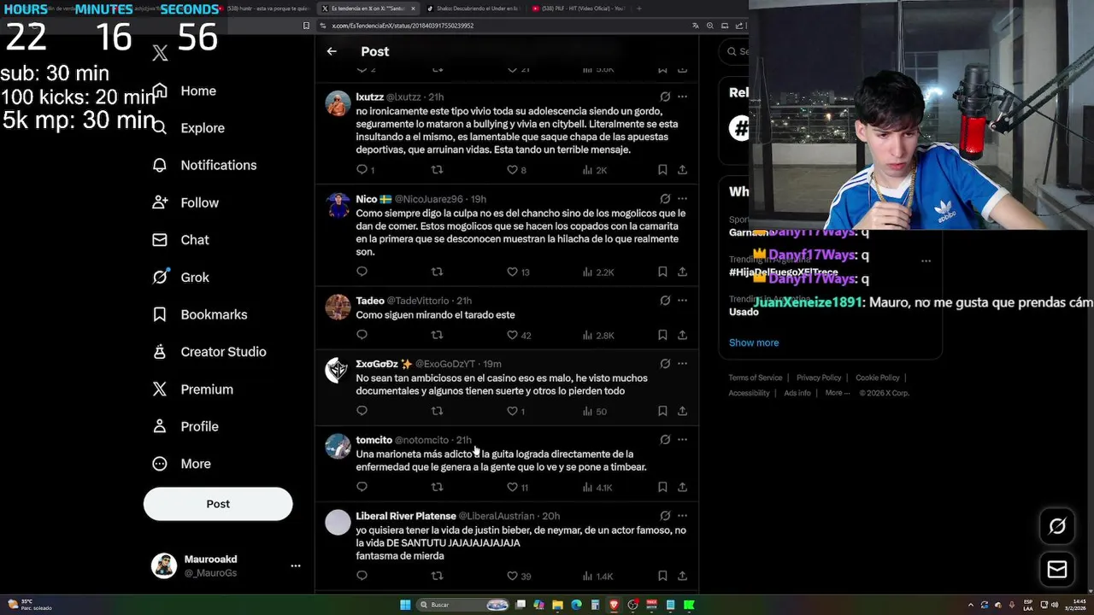Click Show more under trends
This screenshot has height=615, width=1094.
(x=754, y=343)
